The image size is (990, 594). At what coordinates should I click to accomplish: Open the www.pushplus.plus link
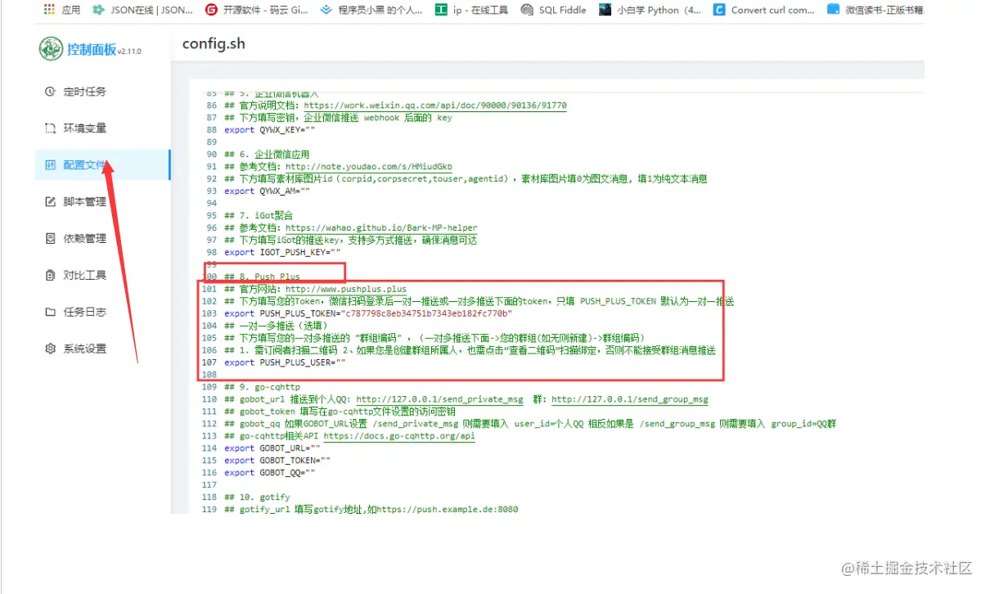(346, 290)
